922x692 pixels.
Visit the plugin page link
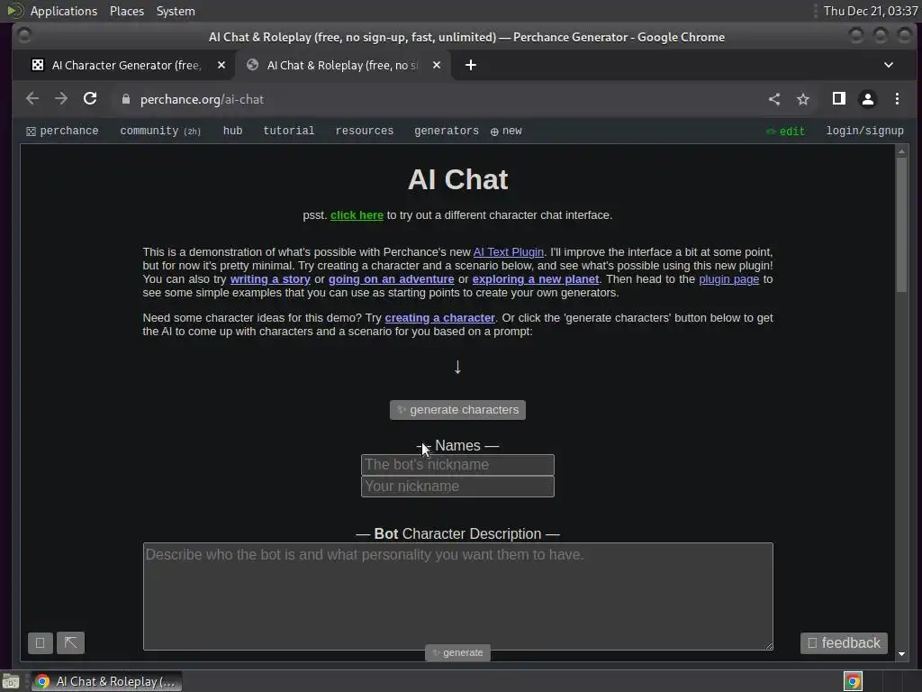pos(728,279)
